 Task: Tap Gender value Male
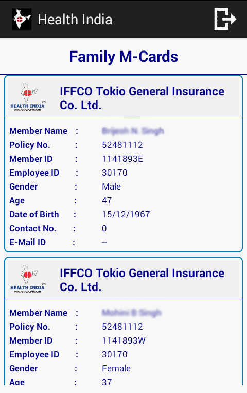coord(112,186)
